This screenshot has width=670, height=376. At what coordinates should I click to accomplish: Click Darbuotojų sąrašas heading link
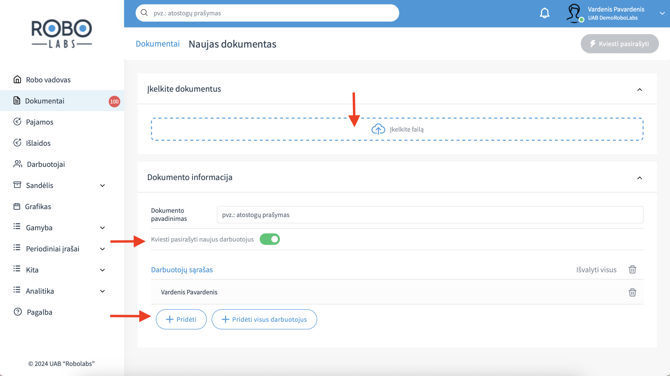pos(182,270)
